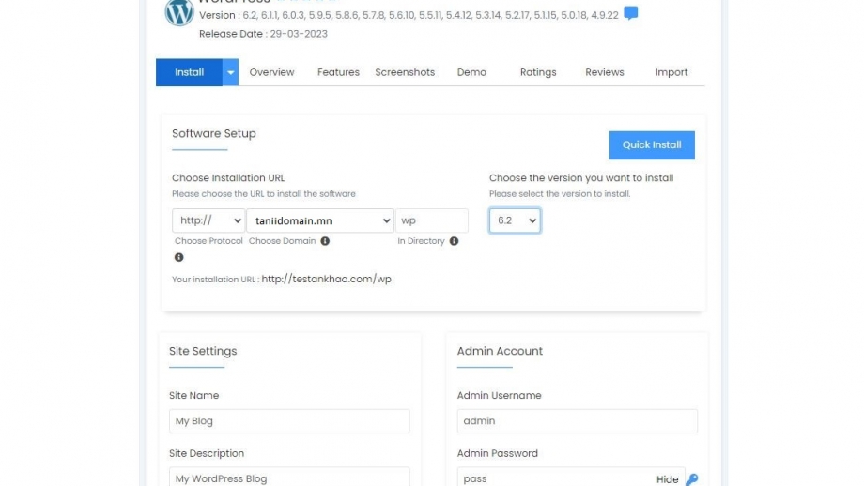Go to the Ratings tab

[x=538, y=72]
